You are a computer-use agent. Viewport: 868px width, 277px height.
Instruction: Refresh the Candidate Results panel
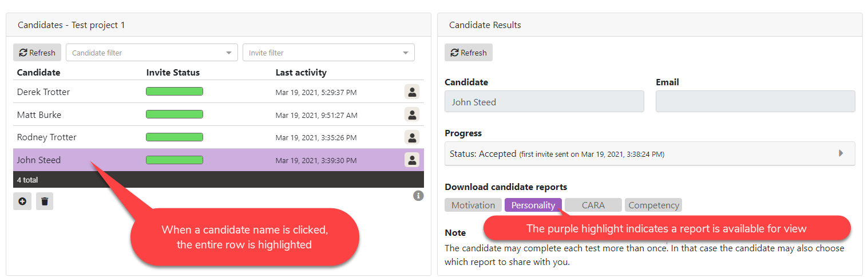coord(468,53)
